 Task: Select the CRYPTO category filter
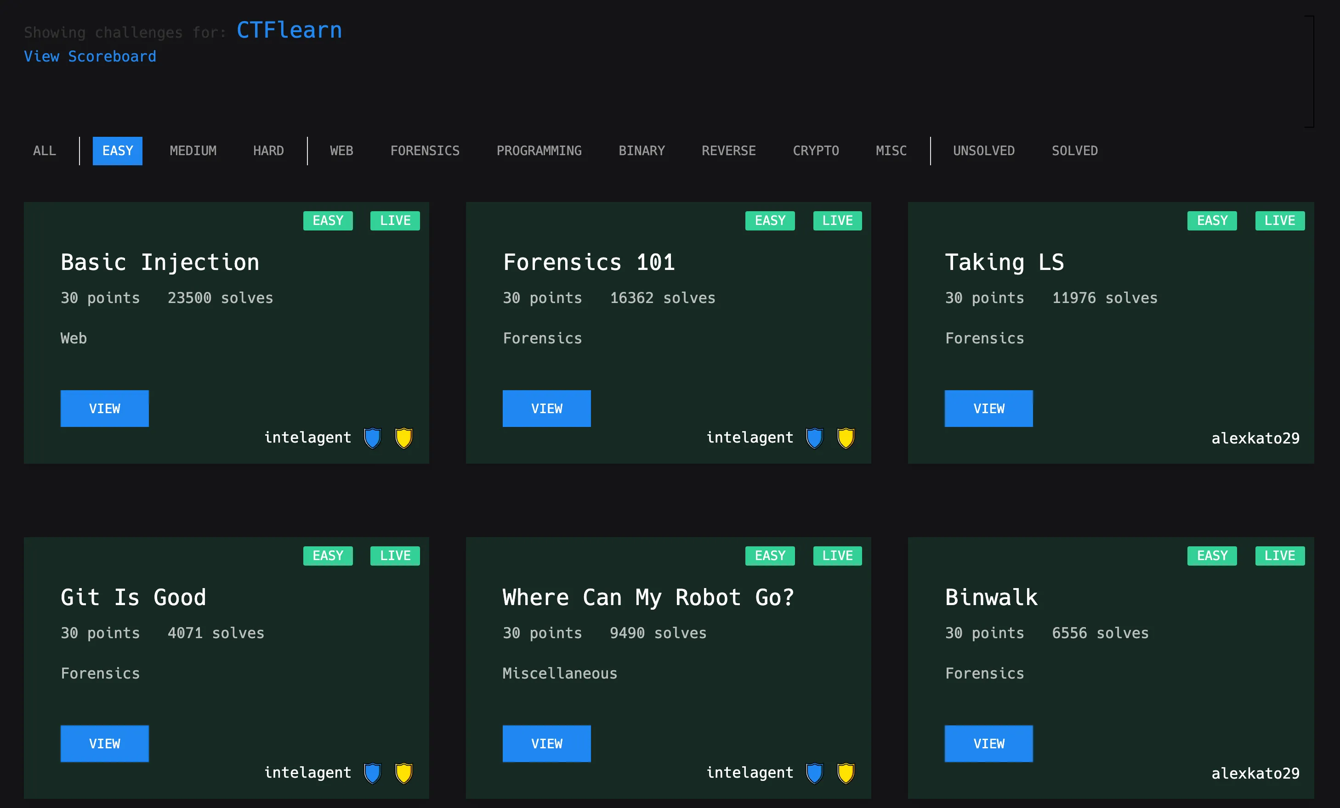[x=815, y=151]
